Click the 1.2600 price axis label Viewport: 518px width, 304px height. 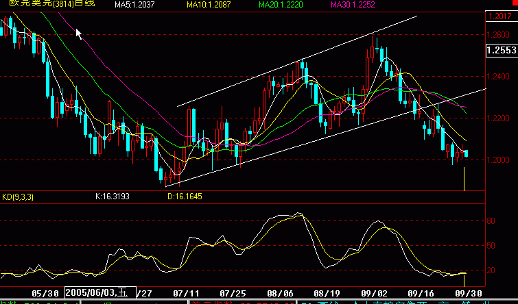click(x=498, y=35)
